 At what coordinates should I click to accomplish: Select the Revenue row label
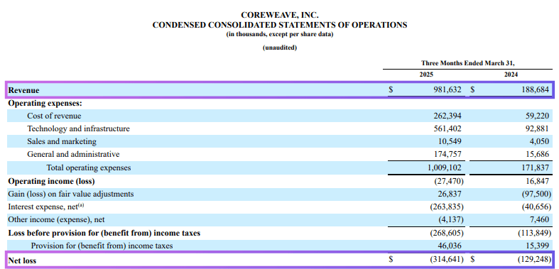pyautogui.click(x=24, y=91)
